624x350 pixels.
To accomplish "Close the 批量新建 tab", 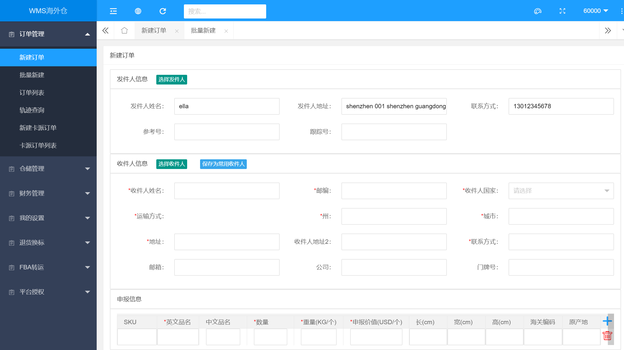I will pos(226,31).
